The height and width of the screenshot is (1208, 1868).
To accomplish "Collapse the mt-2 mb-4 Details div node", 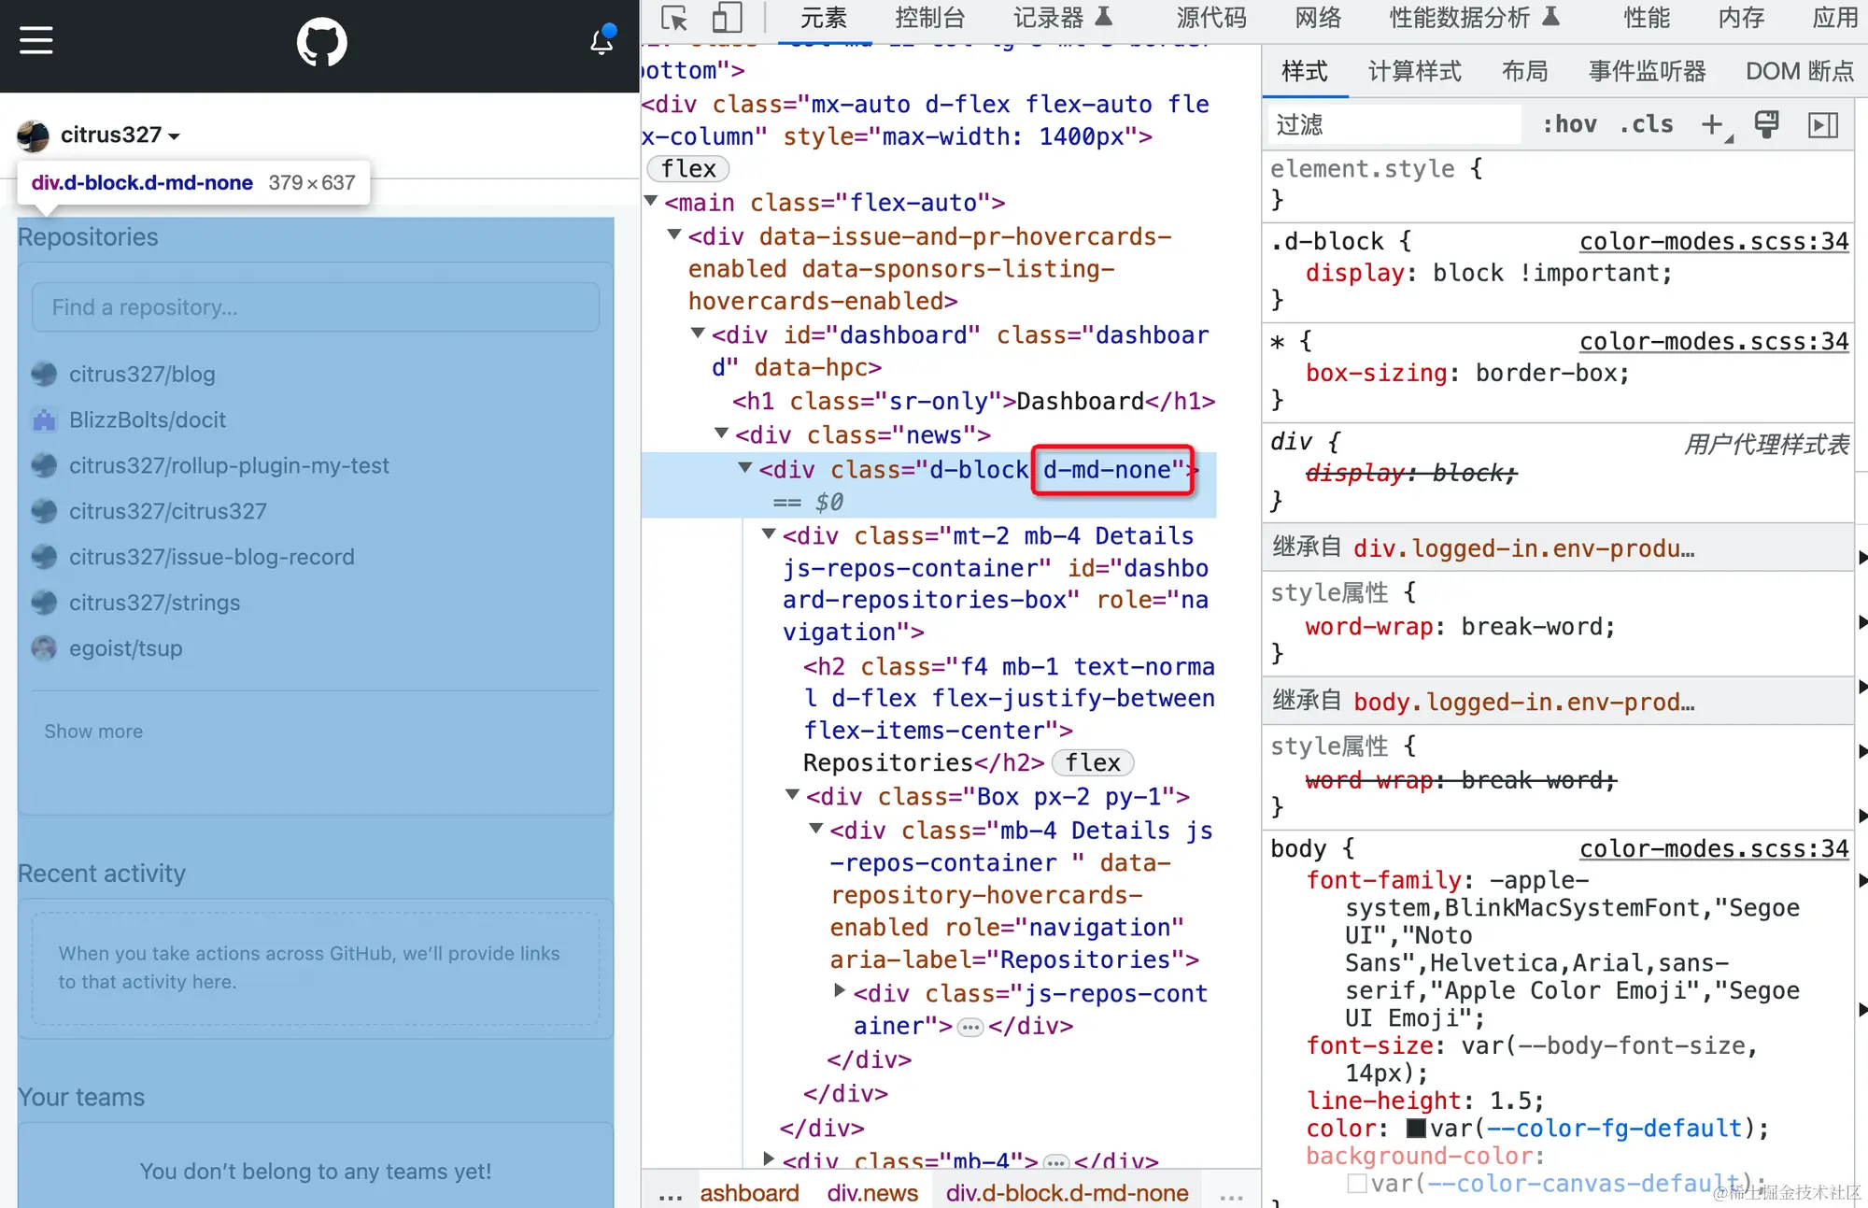I will pyautogui.click(x=769, y=533).
